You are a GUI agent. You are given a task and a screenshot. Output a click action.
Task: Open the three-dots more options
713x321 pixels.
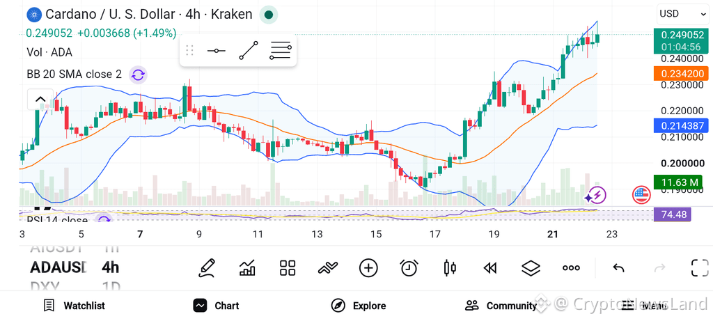[571, 268]
